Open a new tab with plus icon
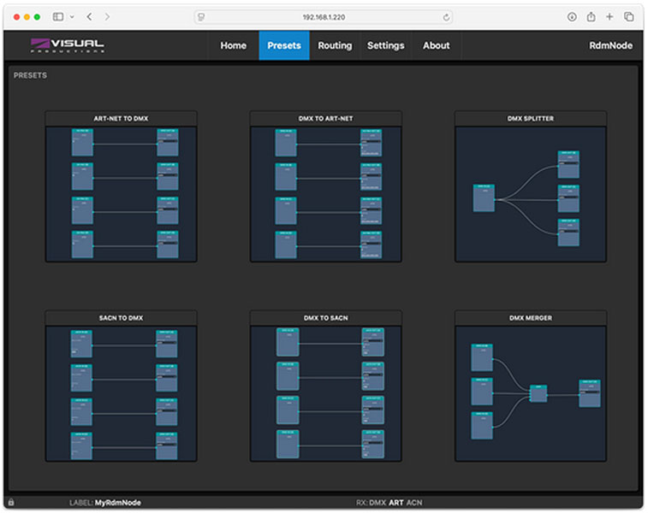 pos(609,17)
